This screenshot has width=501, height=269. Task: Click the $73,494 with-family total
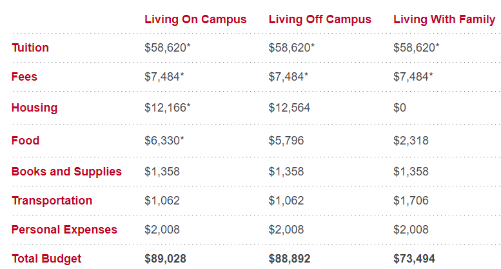[414, 259]
